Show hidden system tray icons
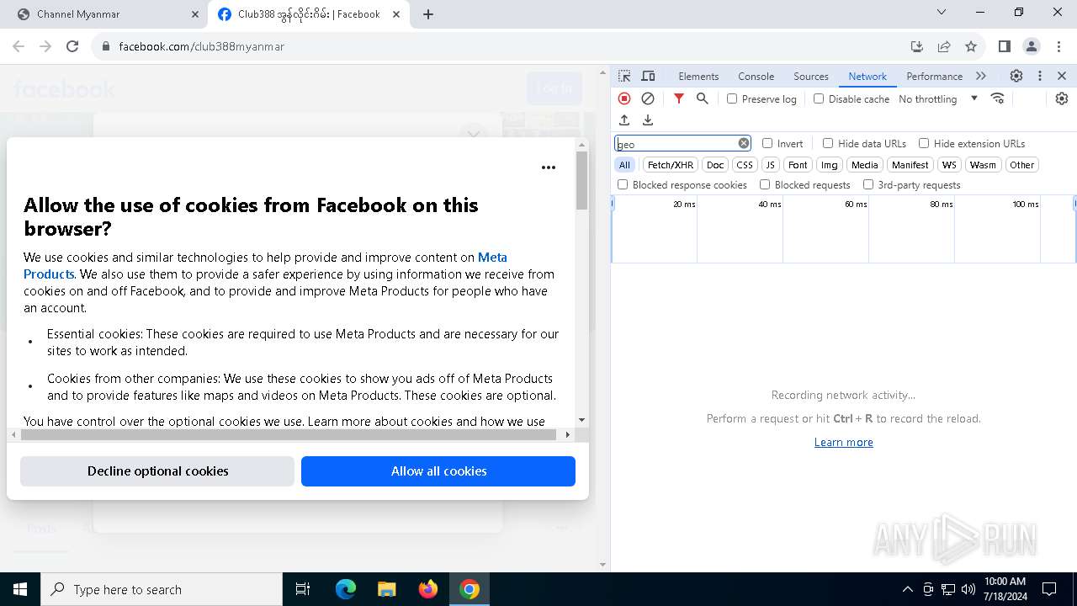This screenshot has width=1077, height=606. tap(907, 589)
